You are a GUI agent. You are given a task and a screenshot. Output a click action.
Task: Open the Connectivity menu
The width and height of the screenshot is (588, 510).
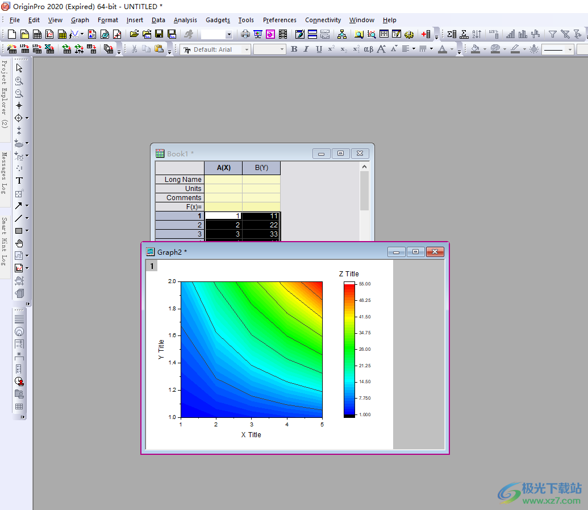323,20
